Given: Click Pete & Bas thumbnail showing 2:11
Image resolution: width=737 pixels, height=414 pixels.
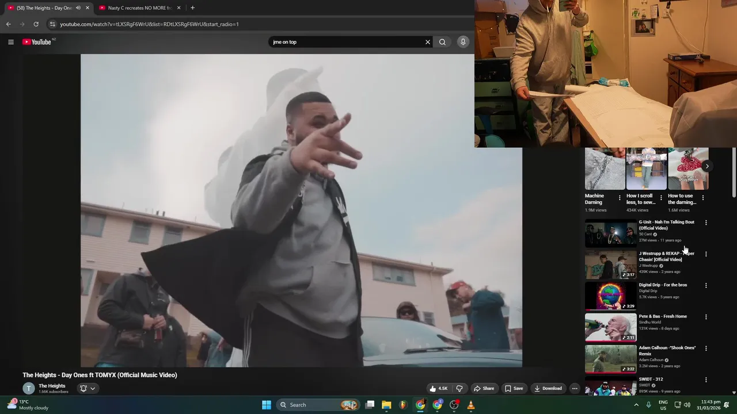Looking at the screenshot, I should click(611, 328).
